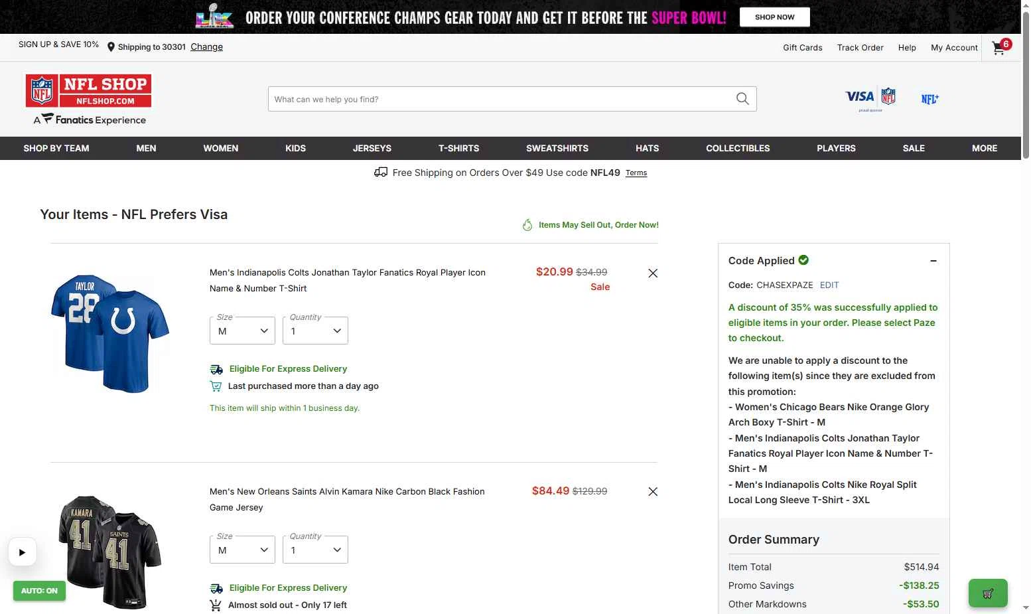
Task: Click the NFL Shop logo
Action: 88,90
